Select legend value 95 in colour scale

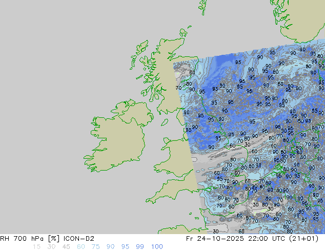125,247
